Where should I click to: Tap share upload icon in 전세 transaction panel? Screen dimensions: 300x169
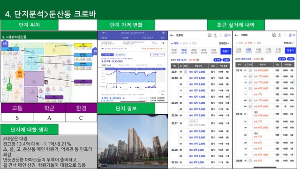(280, 35)
